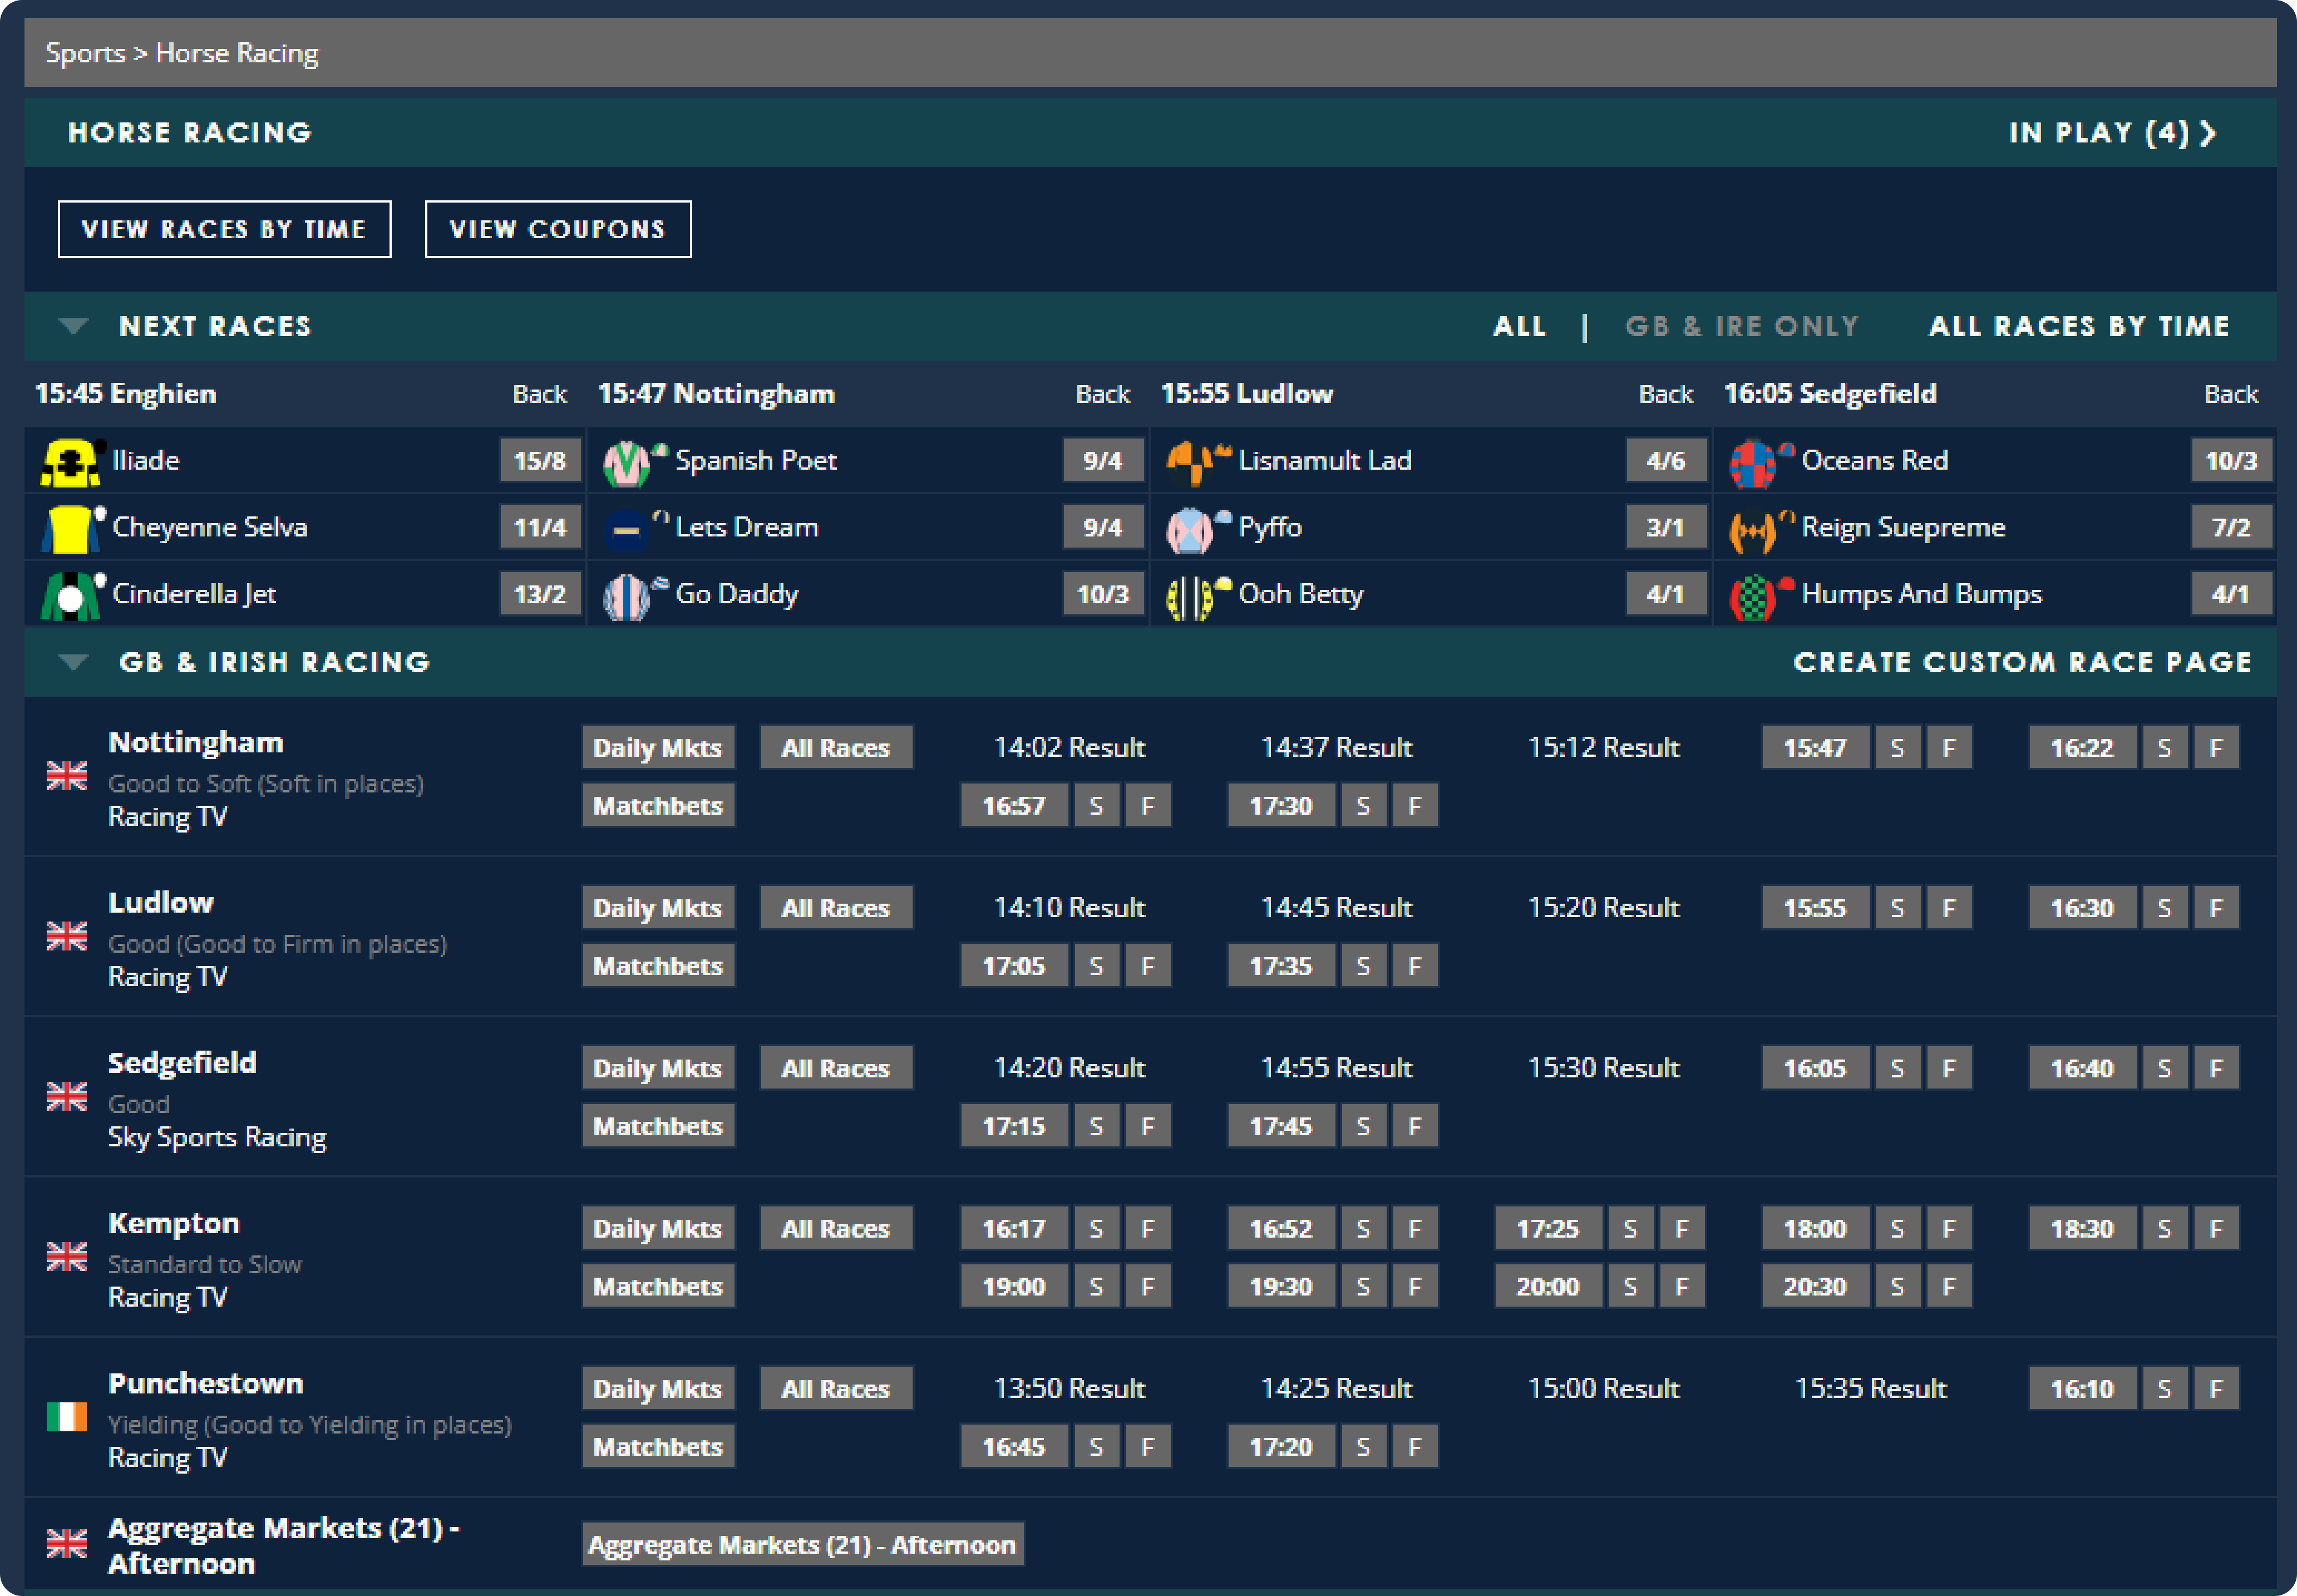Switch the Next Races filter to ALL
The height and width of the screenshot is (1596, 2297).
(1519, 326)
